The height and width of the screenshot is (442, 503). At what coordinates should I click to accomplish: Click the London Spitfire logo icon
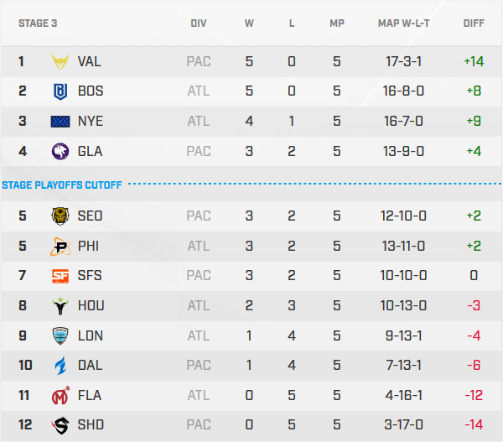click(x=61, y=335)
